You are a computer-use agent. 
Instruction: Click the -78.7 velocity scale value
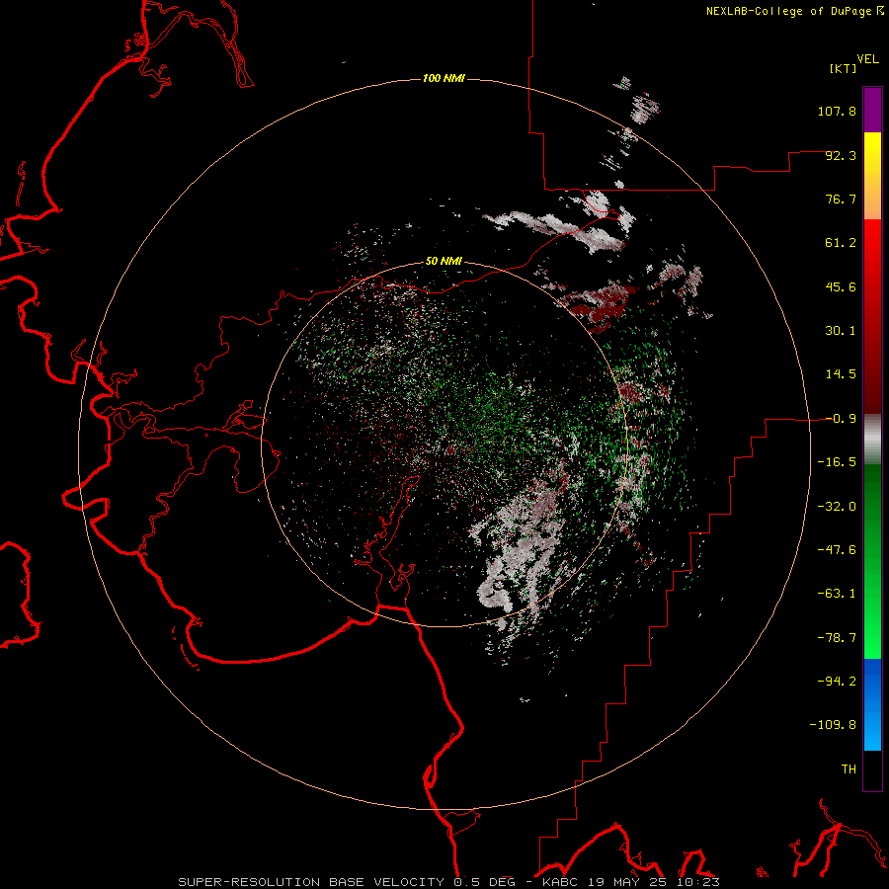[x=837, y=638]
